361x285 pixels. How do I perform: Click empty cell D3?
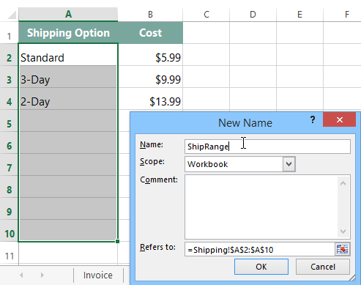[253, 77]
